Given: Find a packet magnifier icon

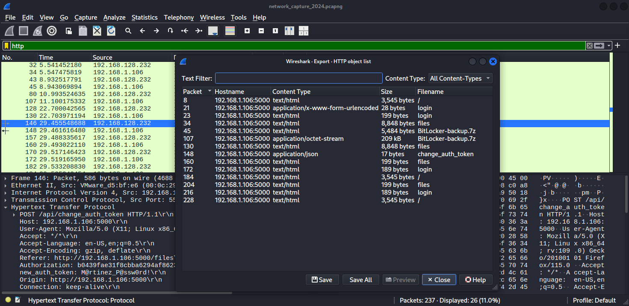Looking at the screenshot, I should coord(128,31).
